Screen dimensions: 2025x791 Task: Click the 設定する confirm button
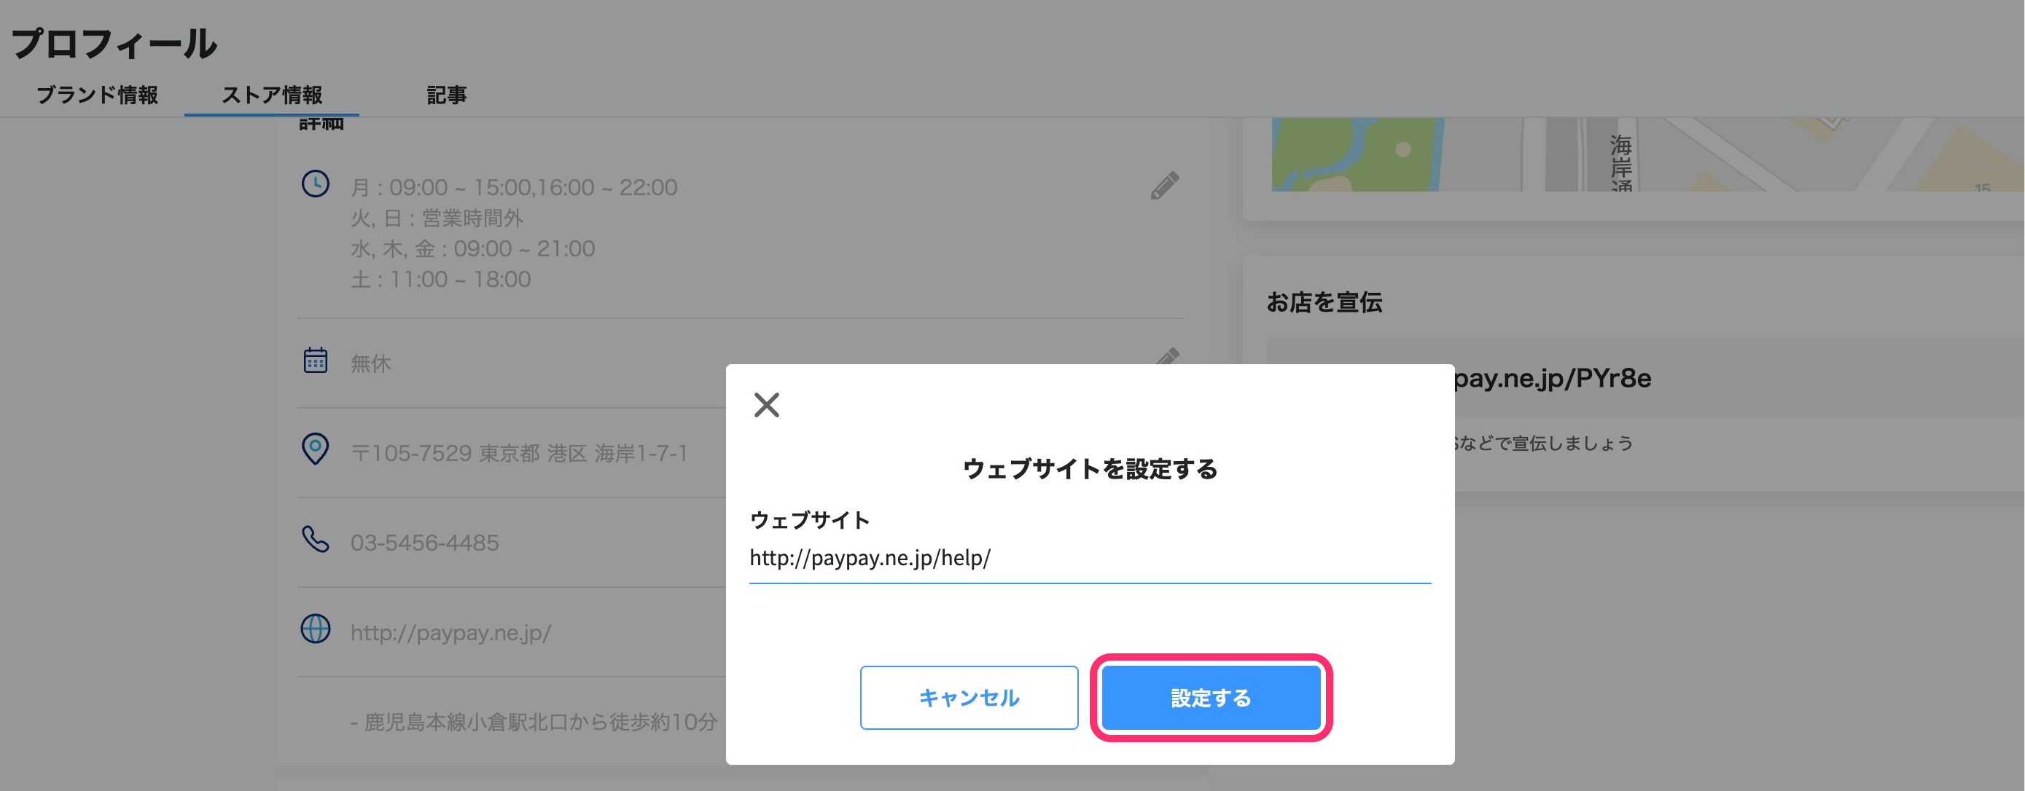click(x=1210, y=698)
